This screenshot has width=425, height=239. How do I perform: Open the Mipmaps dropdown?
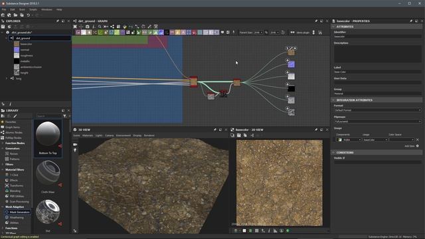(378, 121)
